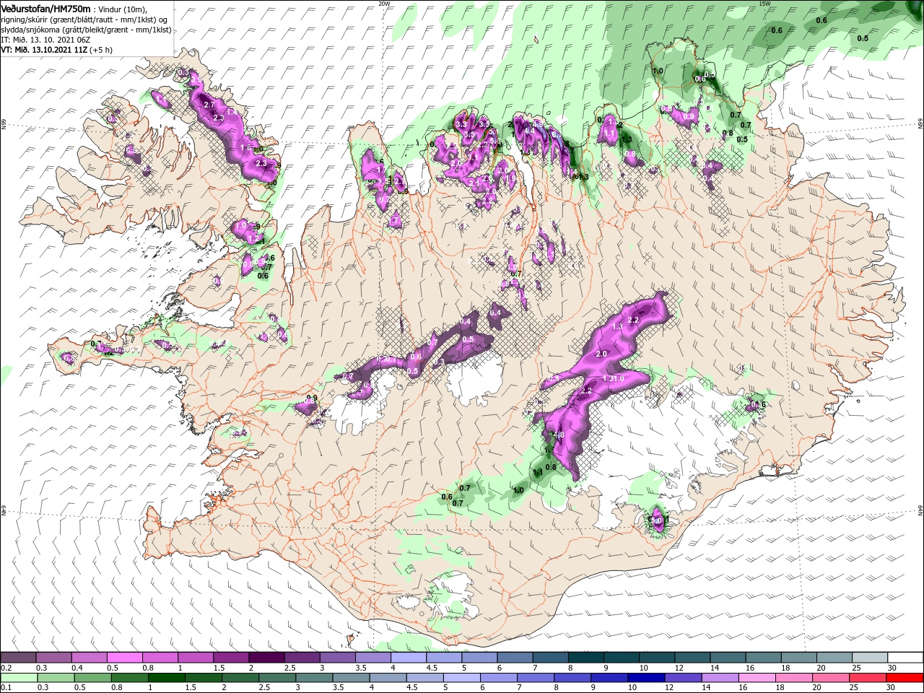Image resolution: width=924 pixels, height=693 pixels.
Task: Click the 1.5 label in the snow legend
Action: click(219, 668)
